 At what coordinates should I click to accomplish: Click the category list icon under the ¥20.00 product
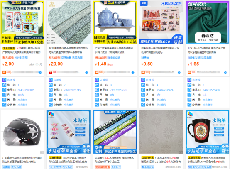coord(51,100)
